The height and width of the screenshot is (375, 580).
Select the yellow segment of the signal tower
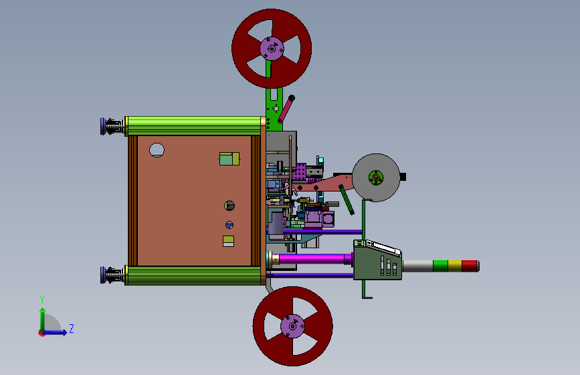[x=455, y=266]
